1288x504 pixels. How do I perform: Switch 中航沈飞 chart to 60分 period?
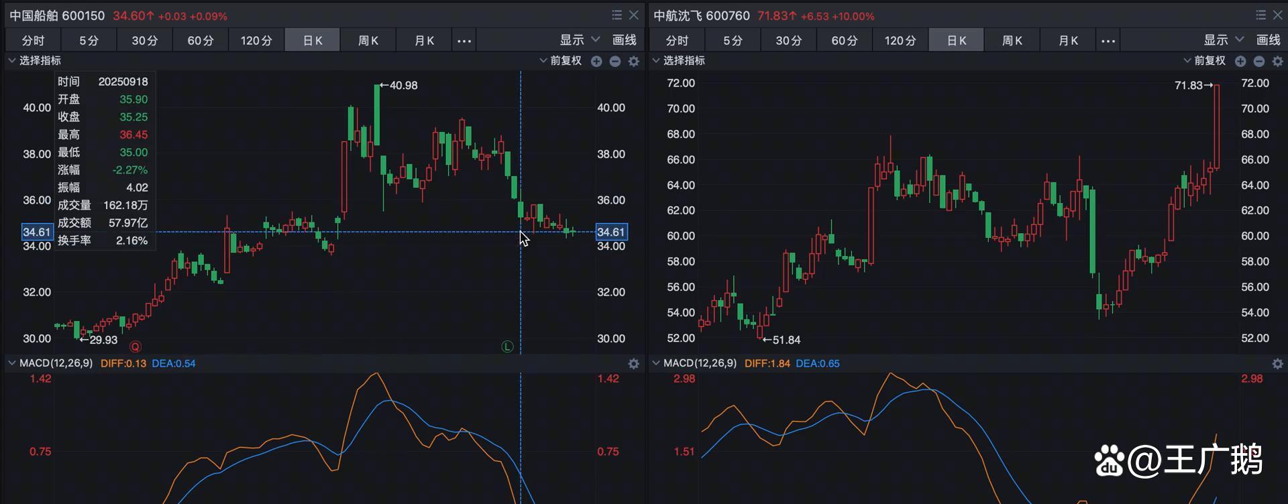tap(844, 40)
